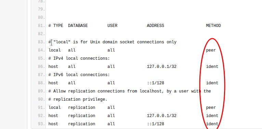Click the USER header word
The image size is (262, 129).
pyautogui.click(x=112, y=26)
